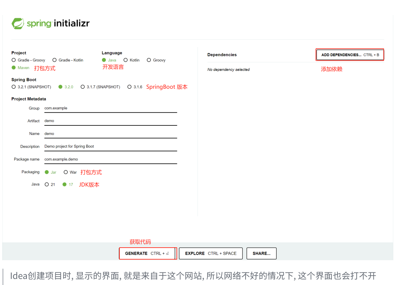Select Kotlin as the language
Viewport: 409px width, 285px height.
[131, 60]
